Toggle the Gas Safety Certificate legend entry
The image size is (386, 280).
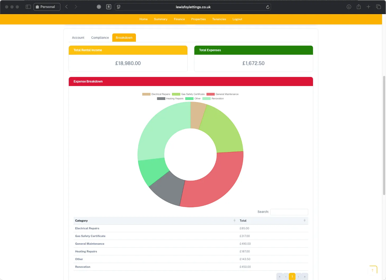pyautogui.click(x=188, y=94)
